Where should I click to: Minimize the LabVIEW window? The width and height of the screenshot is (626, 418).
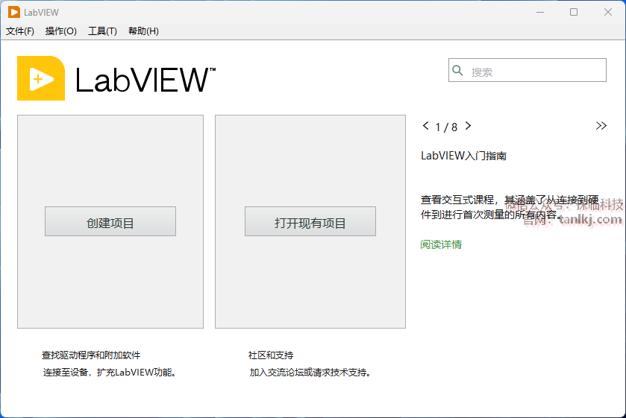540,13
